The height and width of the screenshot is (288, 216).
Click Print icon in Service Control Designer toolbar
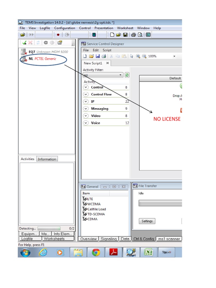104,56
